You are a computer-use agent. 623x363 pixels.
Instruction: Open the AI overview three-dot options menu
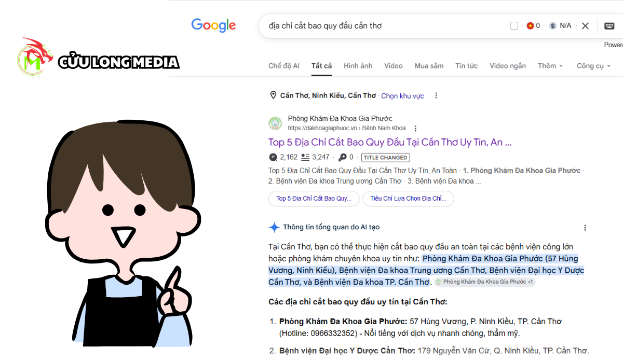pyautogui.click(x=585, y=228)
